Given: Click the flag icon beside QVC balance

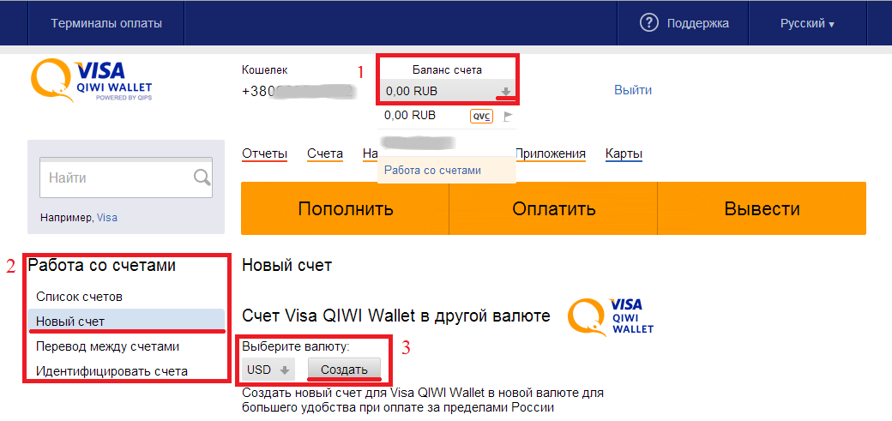Looking at the screenshot, I should [x=508, y=117].
